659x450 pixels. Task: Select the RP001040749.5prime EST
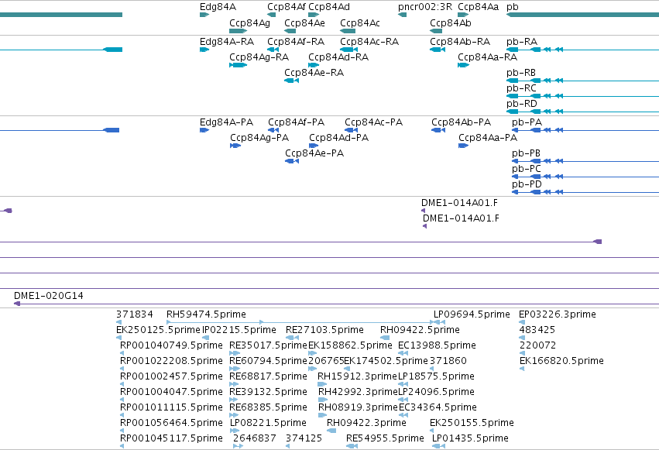122,353
